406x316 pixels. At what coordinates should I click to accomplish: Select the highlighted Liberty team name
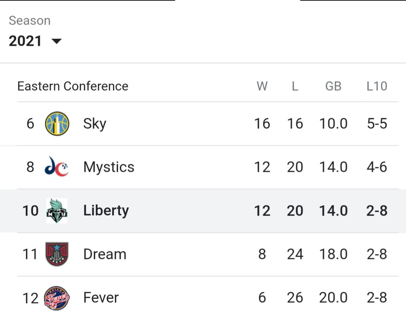tap(106, 211)
